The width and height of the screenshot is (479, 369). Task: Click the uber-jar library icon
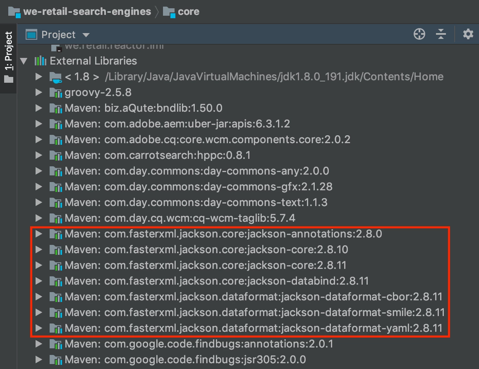(55, 124)
